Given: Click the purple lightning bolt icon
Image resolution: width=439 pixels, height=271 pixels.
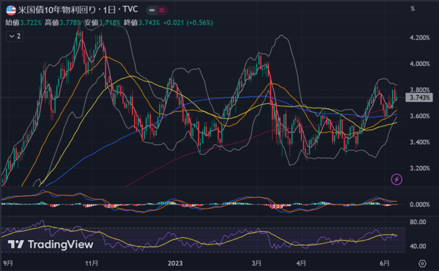Looking at the screenshot, I should coord(396,179).
